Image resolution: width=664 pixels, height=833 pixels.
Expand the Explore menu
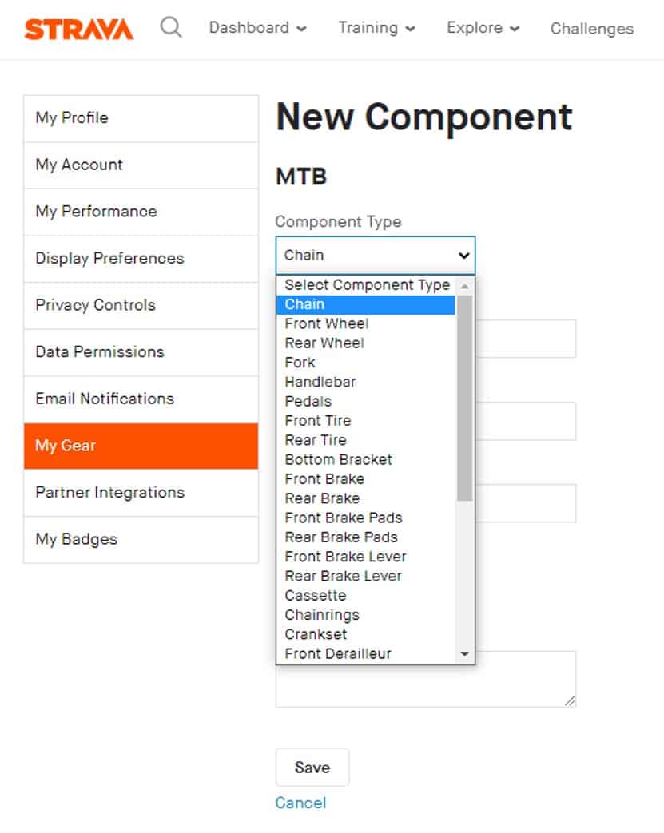pos(483,28)
